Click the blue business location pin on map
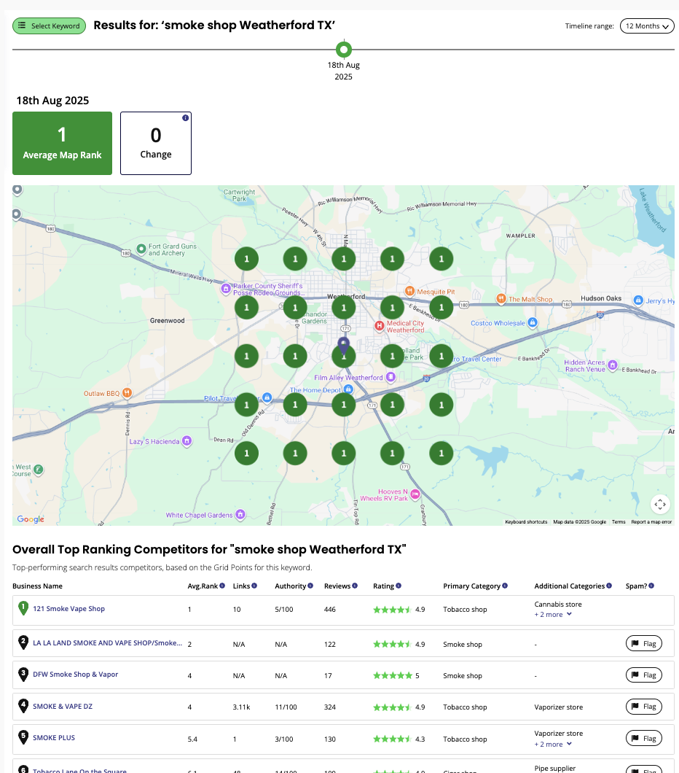 pos(344,346)
